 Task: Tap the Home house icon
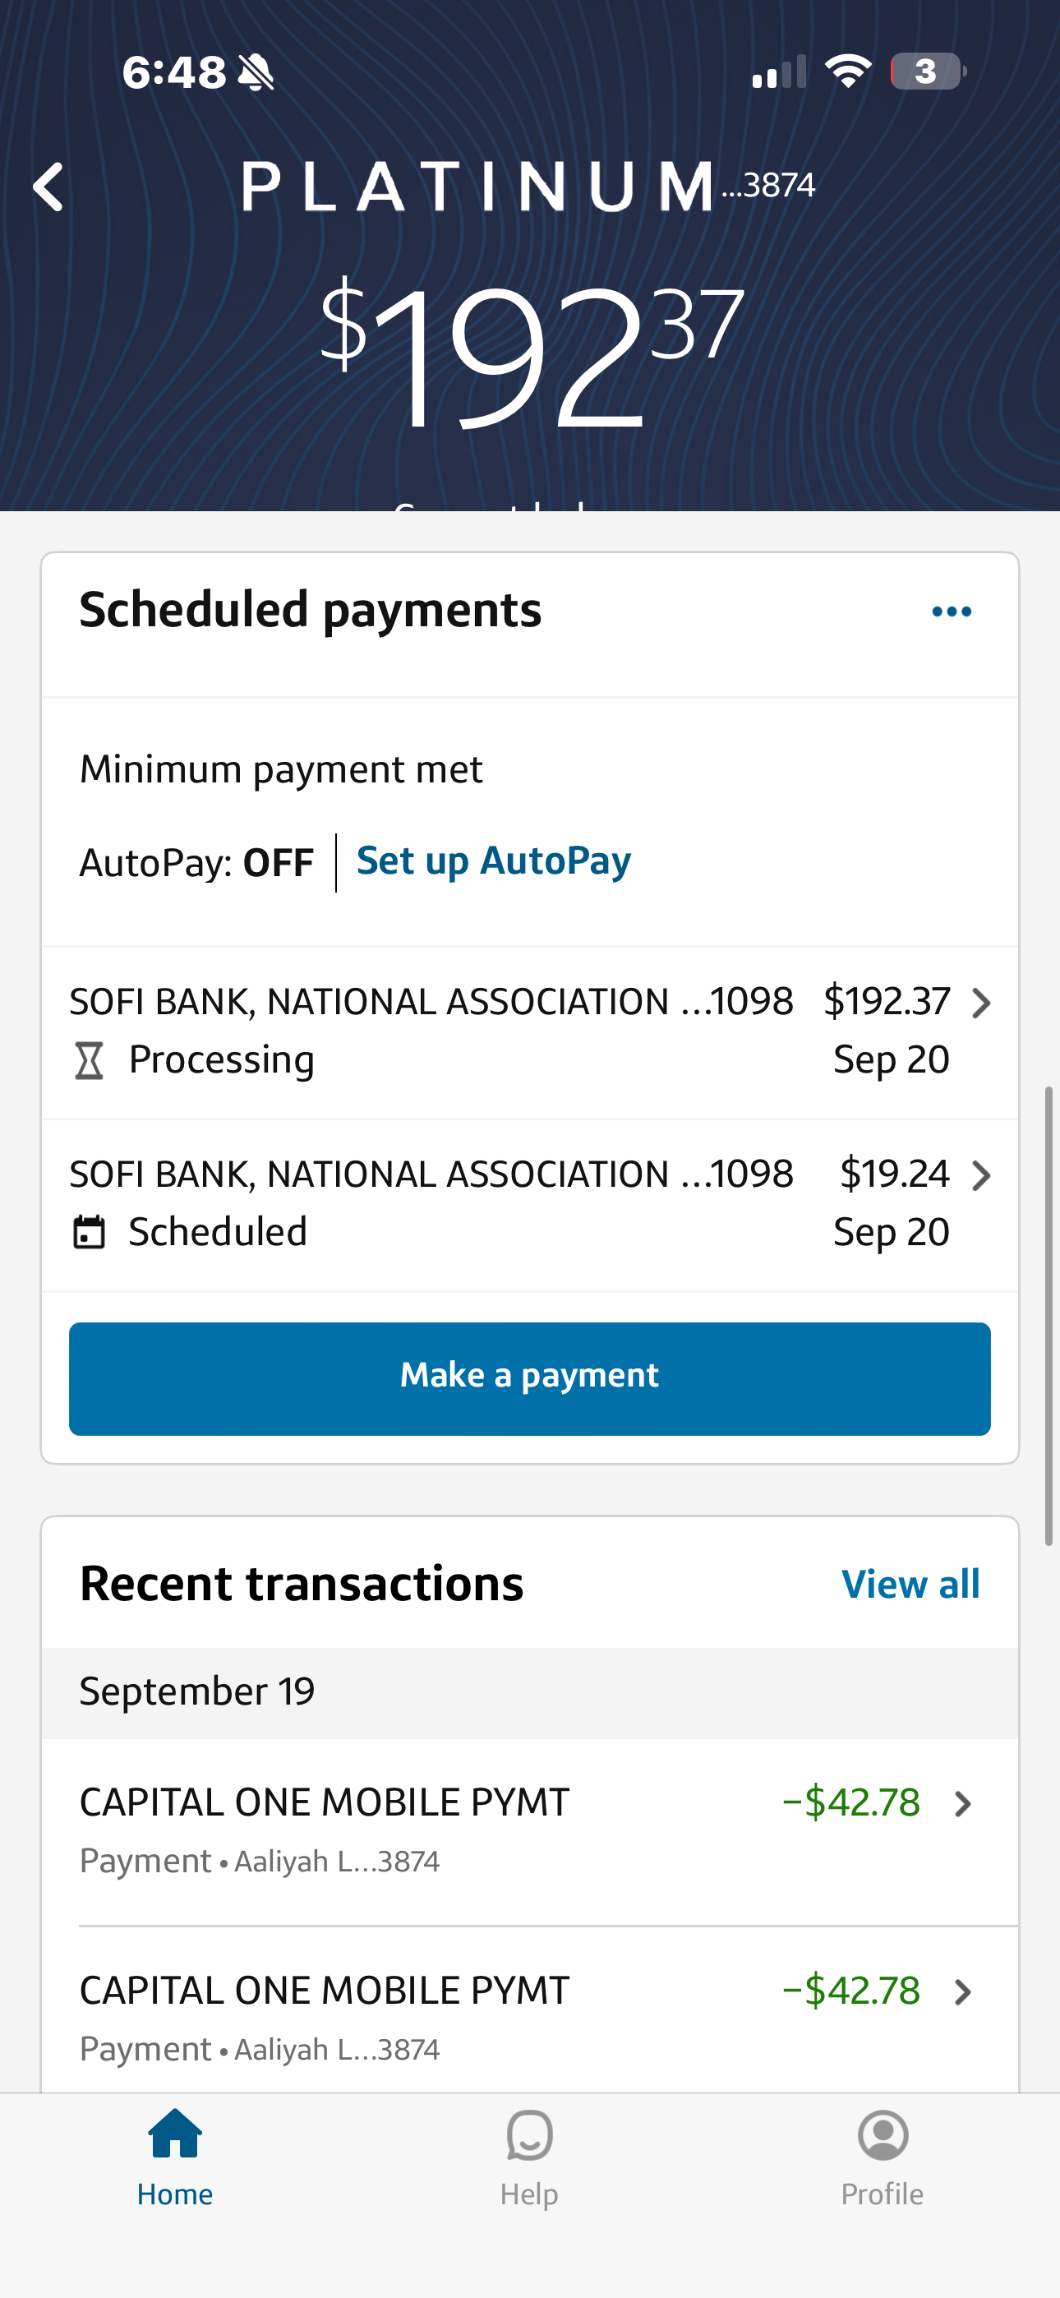[175, 2134]
